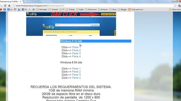
Task: Click 'Resolución de pantalla de 1200 x 800'
Action: tap(71, 97)
